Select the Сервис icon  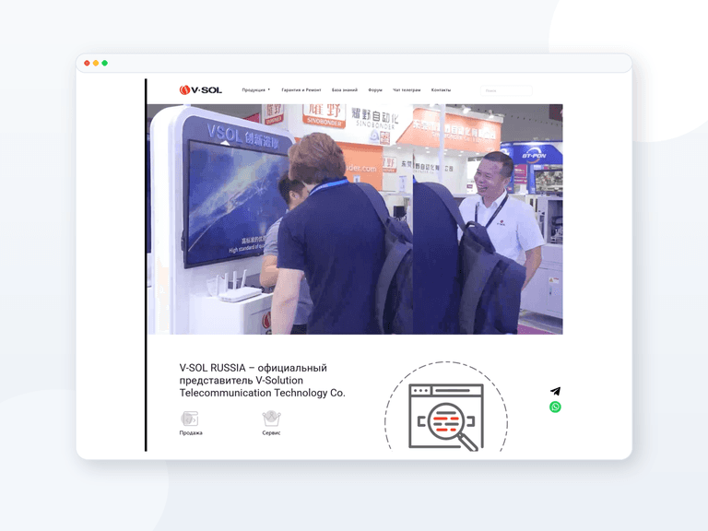point(271,419)
